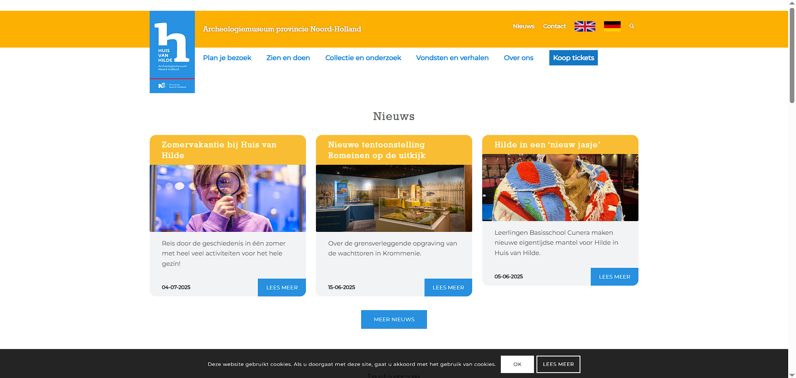Viewport: 796px width, 378px height.
Task: Open the Contact link in header
Action: pyautogui.click(x=554, y=26)
